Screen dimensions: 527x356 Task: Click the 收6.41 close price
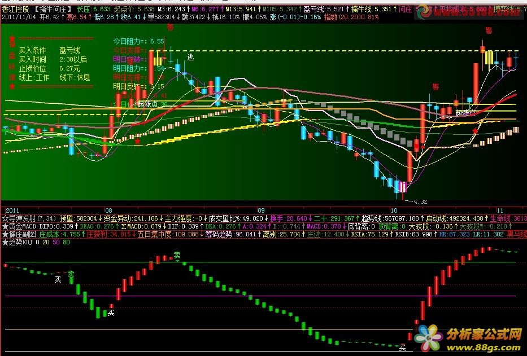pos(130,17)
